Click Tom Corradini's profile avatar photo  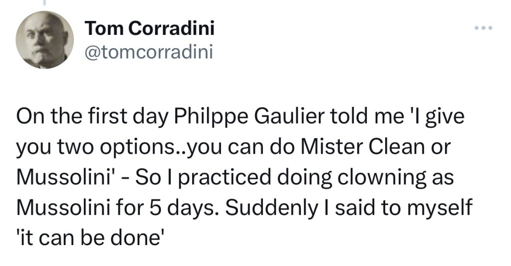click(45, 40)
